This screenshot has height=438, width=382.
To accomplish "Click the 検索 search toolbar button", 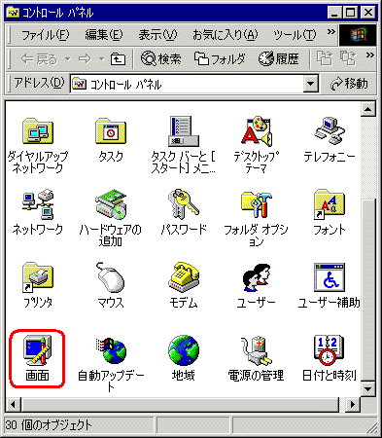I will pos(160,59).
